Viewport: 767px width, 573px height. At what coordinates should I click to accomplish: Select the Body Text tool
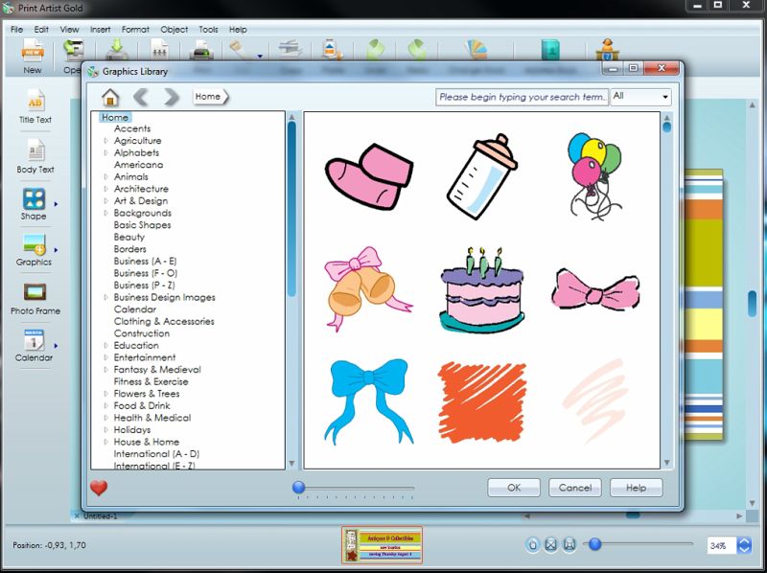[x=35, y=156]
